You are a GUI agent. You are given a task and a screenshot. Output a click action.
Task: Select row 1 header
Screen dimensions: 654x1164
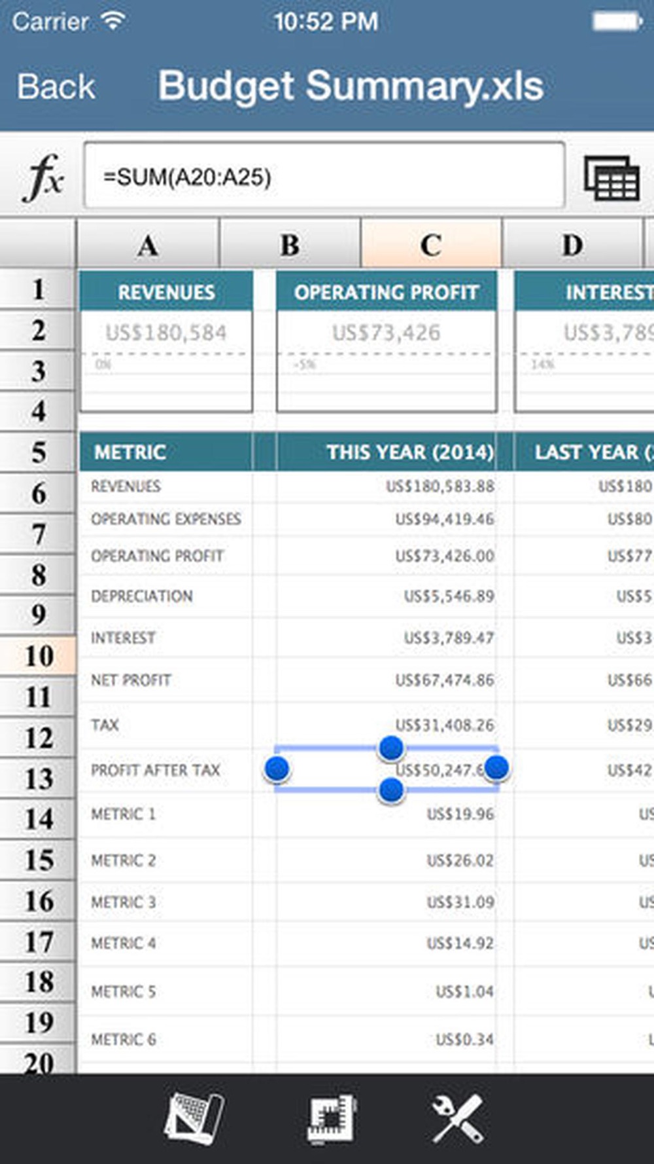[x=38, y=289]
